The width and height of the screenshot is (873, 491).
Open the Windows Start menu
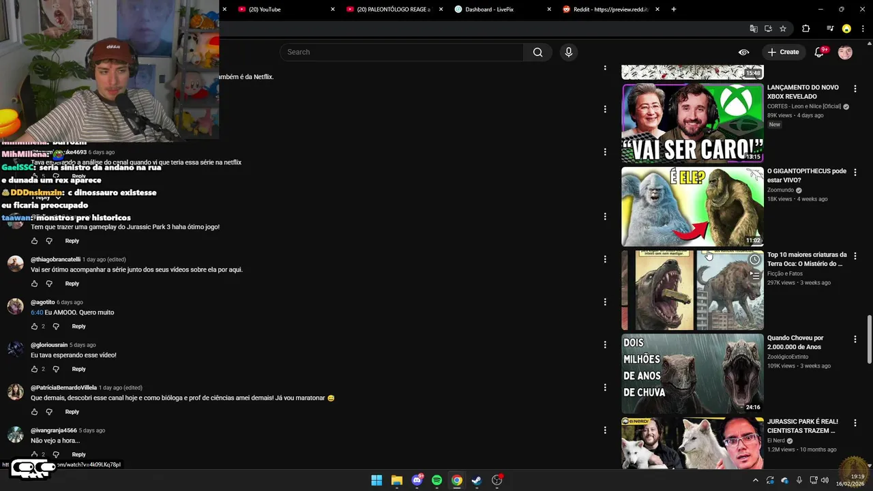pyautogui.click(x=376, y=480)
